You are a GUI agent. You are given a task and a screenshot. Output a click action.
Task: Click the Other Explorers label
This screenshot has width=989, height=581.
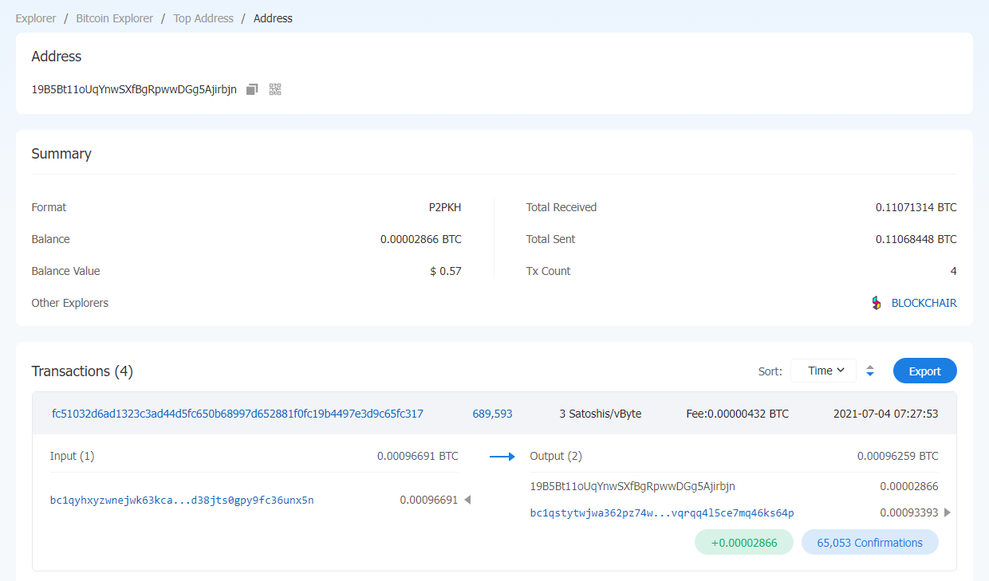[x=70, y=303]
